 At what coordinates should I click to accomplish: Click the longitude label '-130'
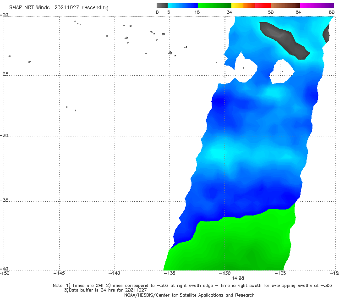coord(225,273)
